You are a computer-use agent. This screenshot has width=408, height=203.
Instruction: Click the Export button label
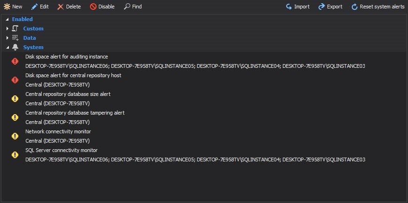(x=334, y=7)
